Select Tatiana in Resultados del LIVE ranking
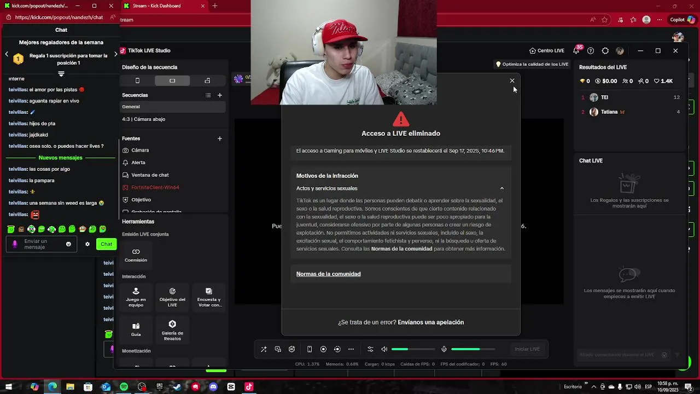 (631, 112)
